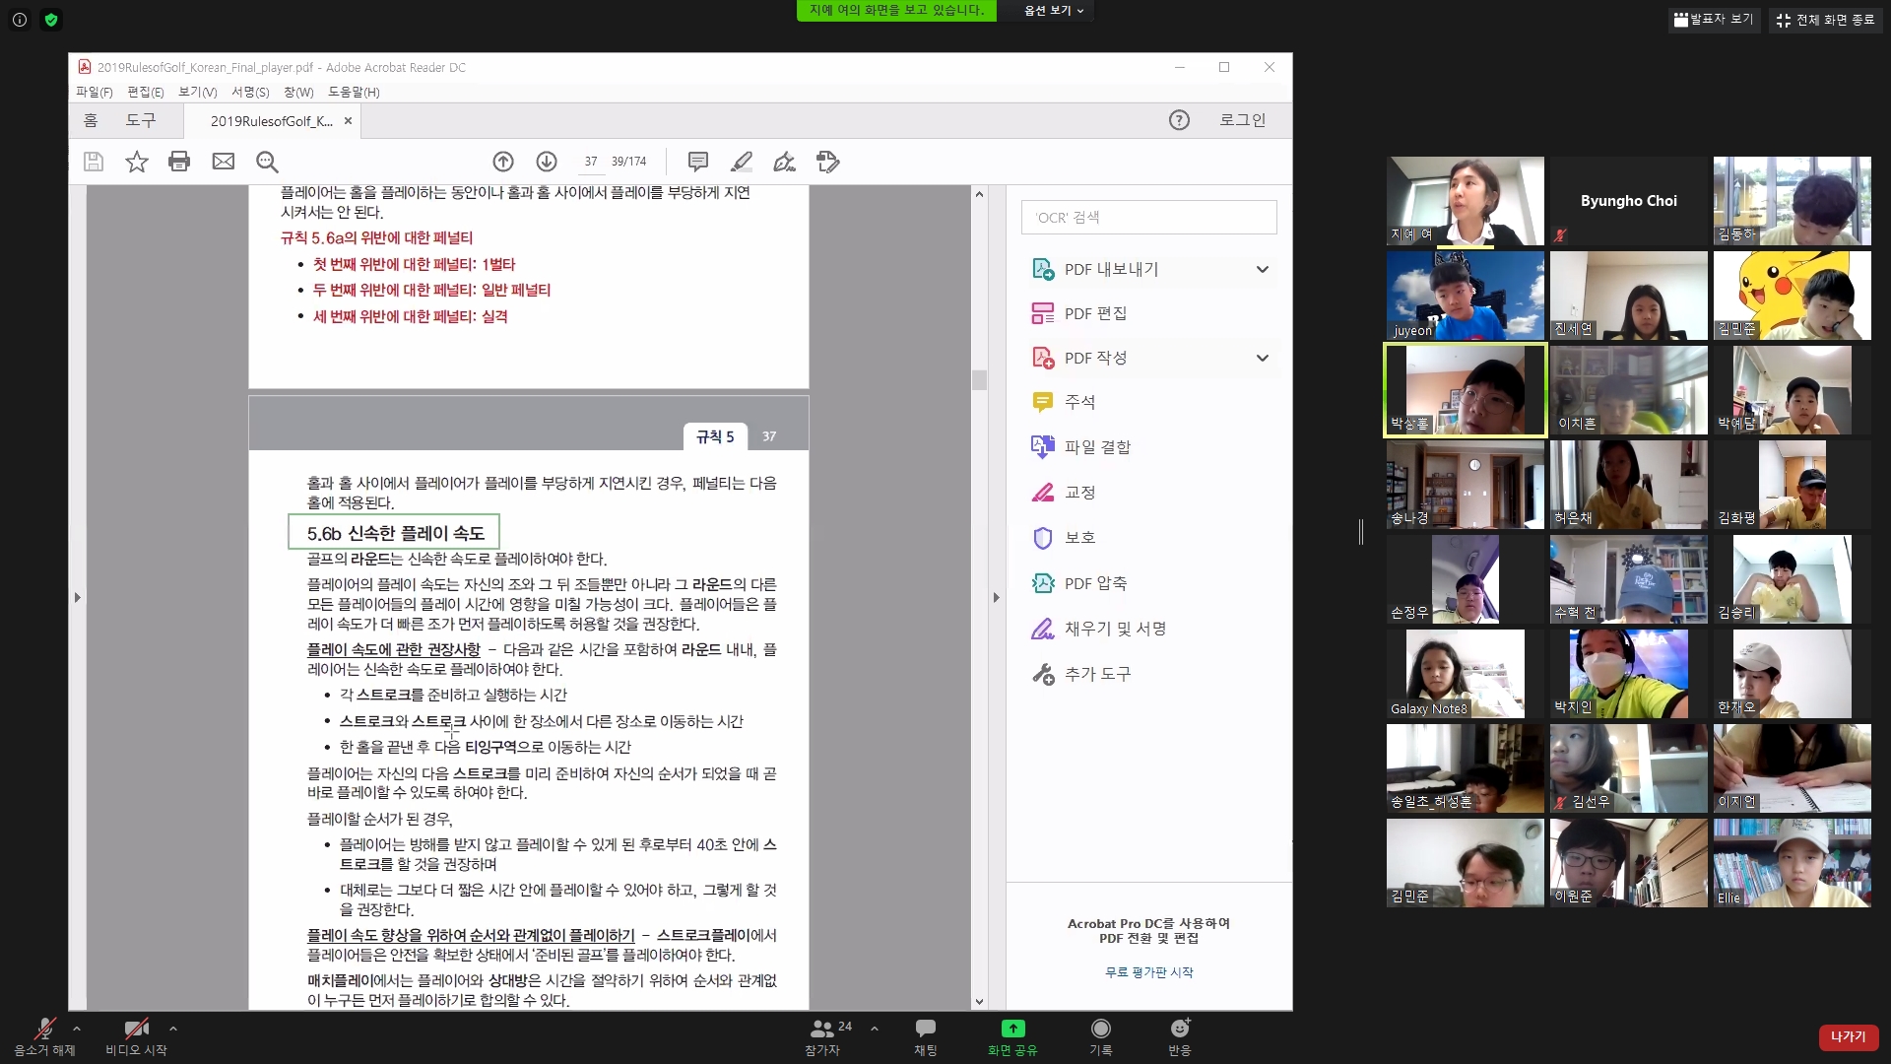The width and height of the screenshot is (1891, 1064).
Task: Expand the PDF 내보내기 section
Action: point(1262,269)
